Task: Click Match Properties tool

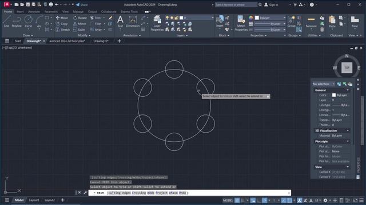Action: pyautogui.click(x=241, y=23)
